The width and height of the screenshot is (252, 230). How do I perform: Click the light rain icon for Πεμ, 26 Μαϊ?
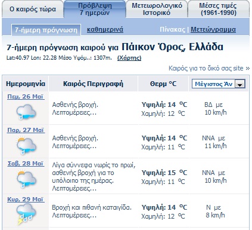click(x=26, y=112)
